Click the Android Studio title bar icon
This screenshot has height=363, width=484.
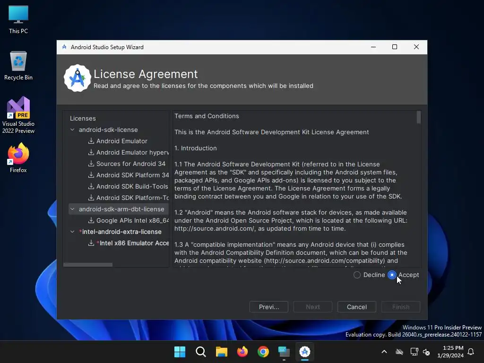(x=64, y=47)
